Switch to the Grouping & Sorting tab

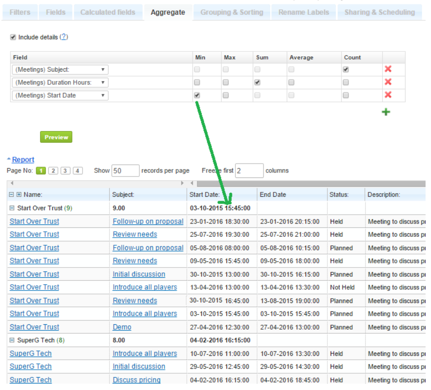231,12
